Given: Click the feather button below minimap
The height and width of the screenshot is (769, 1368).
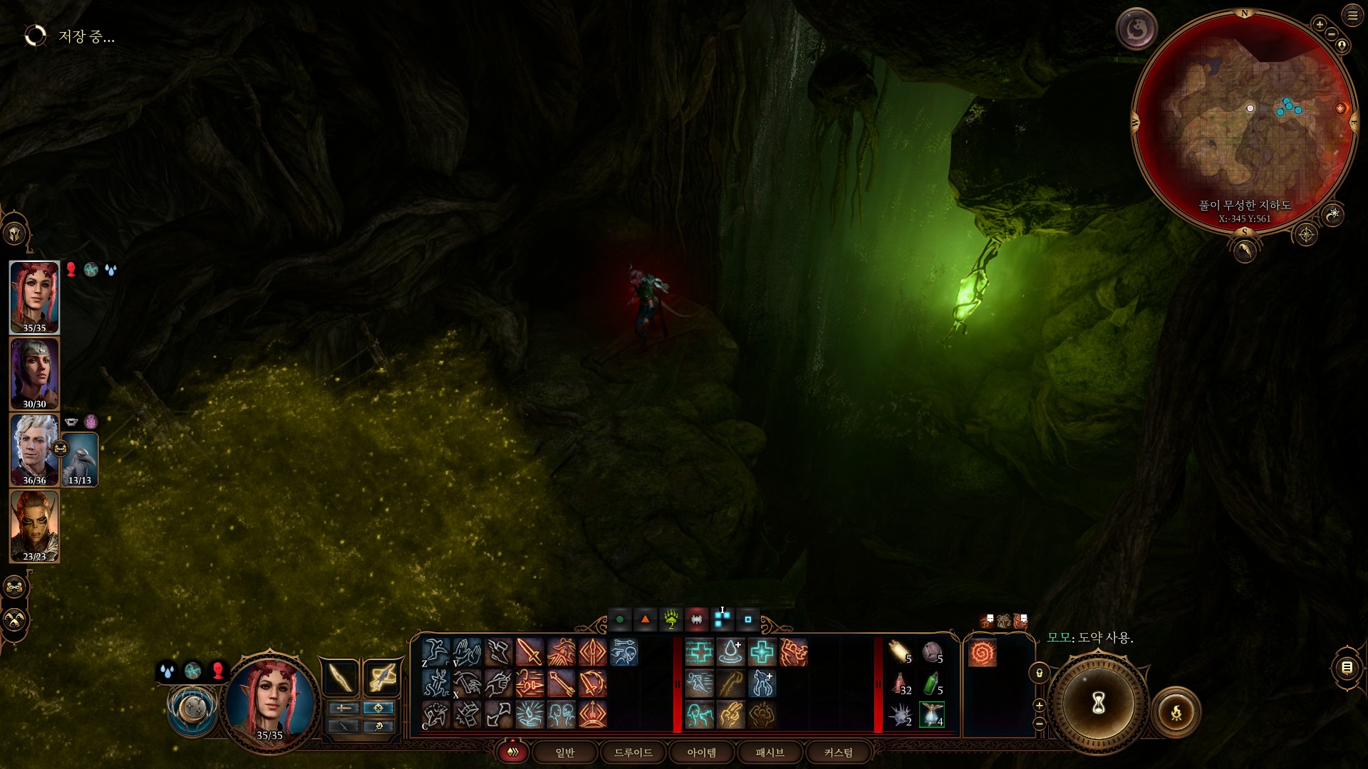Looking at the screenshot, I should tap(1245, 251).
